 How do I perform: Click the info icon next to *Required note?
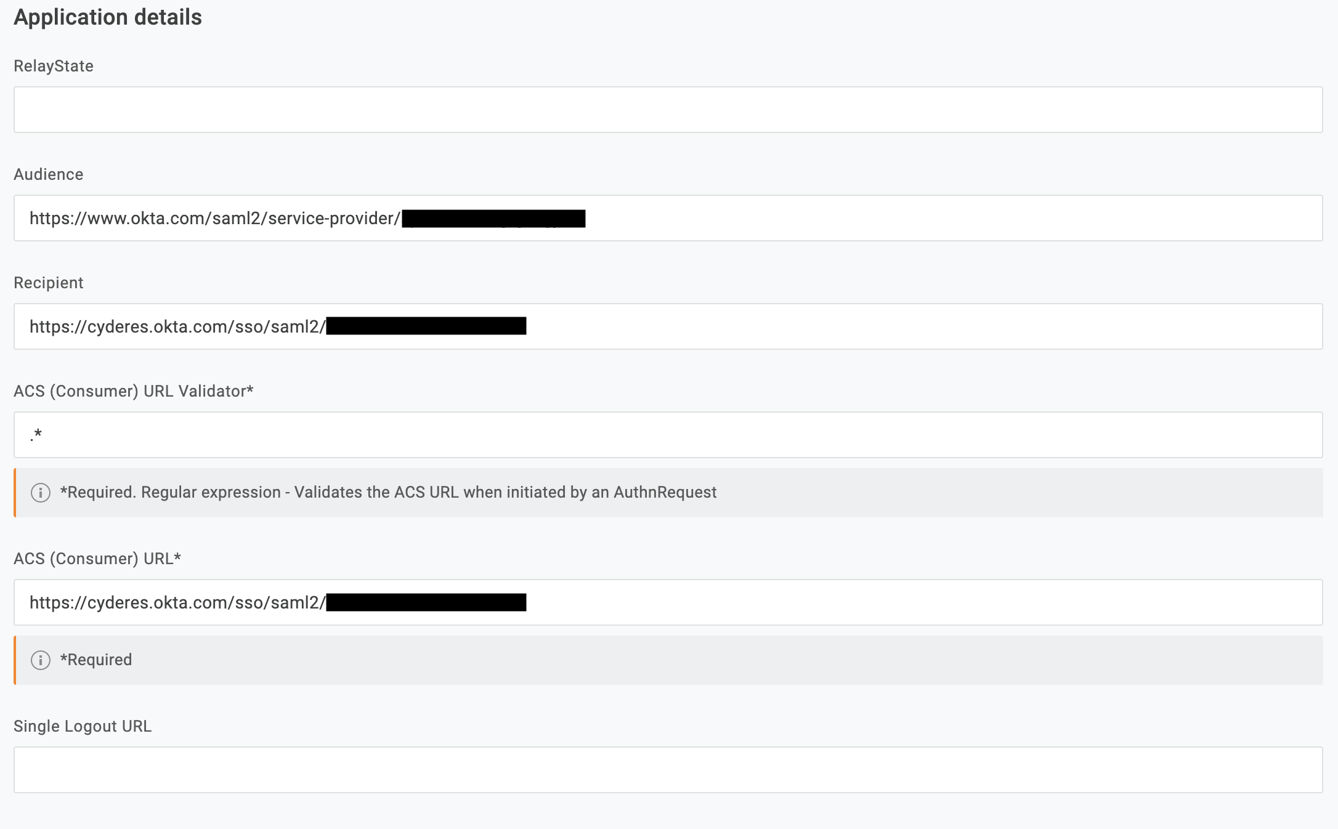point(41,660)
